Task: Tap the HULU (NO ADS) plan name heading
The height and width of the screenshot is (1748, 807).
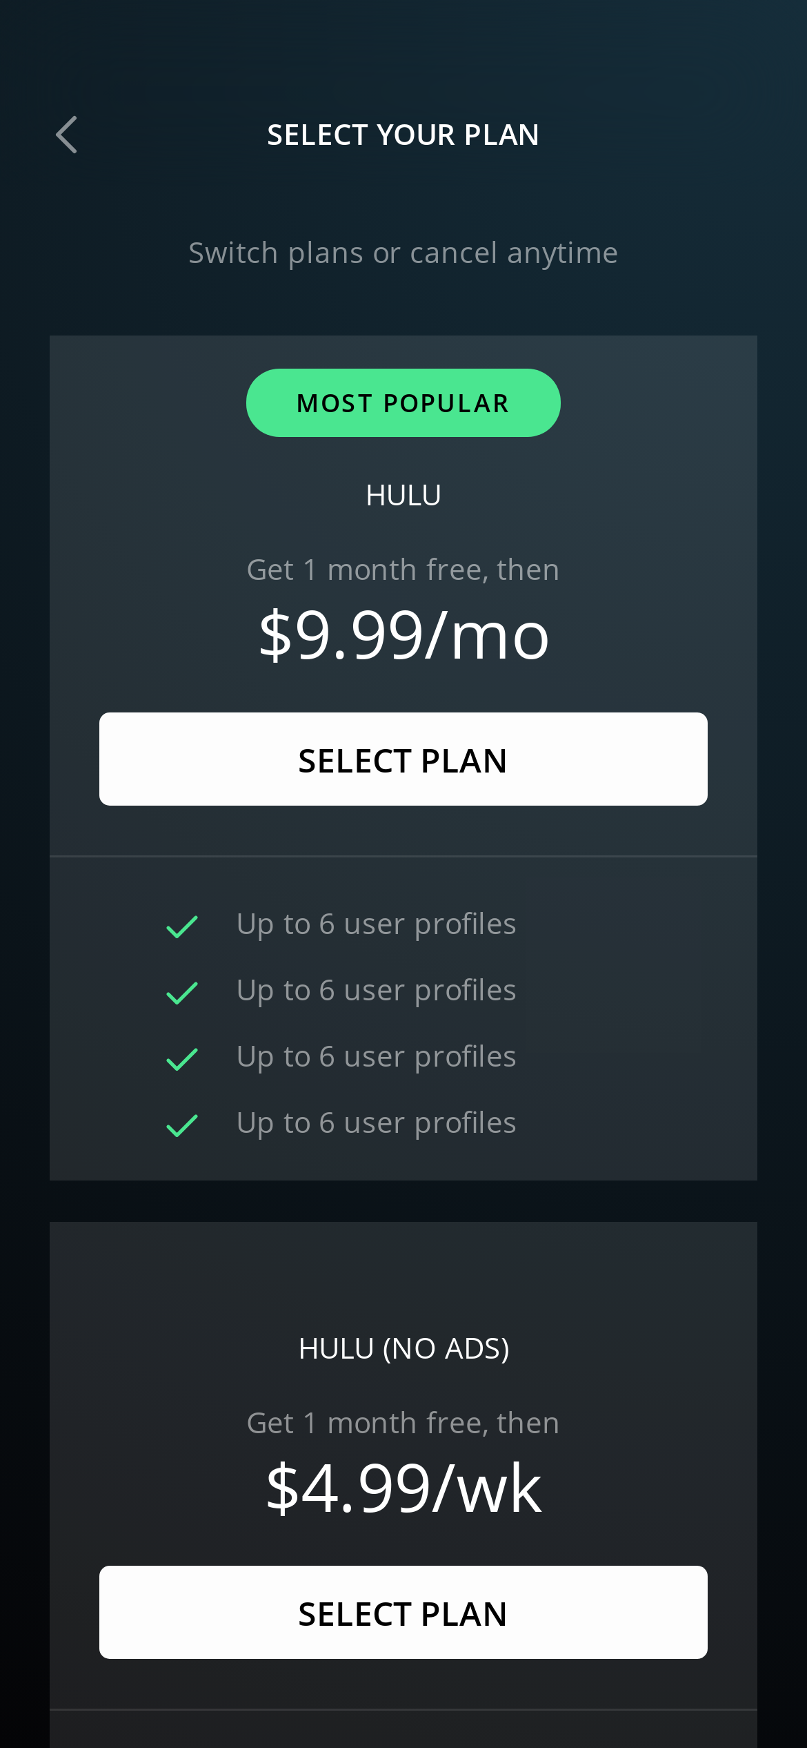Action: (x=403, y=1348)
